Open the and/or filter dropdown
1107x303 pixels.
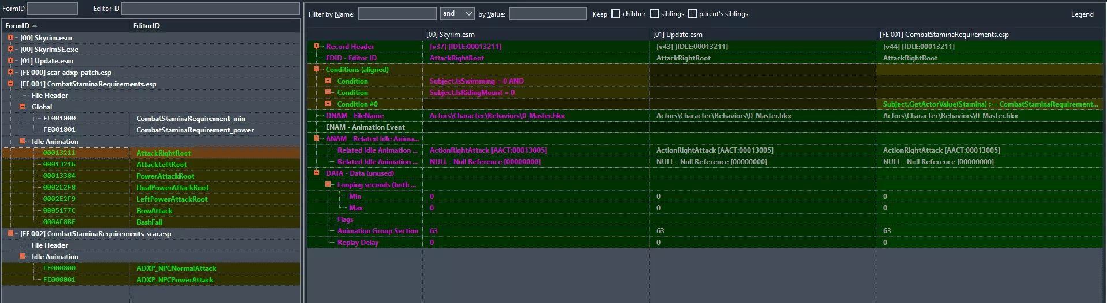coord(457,14)
